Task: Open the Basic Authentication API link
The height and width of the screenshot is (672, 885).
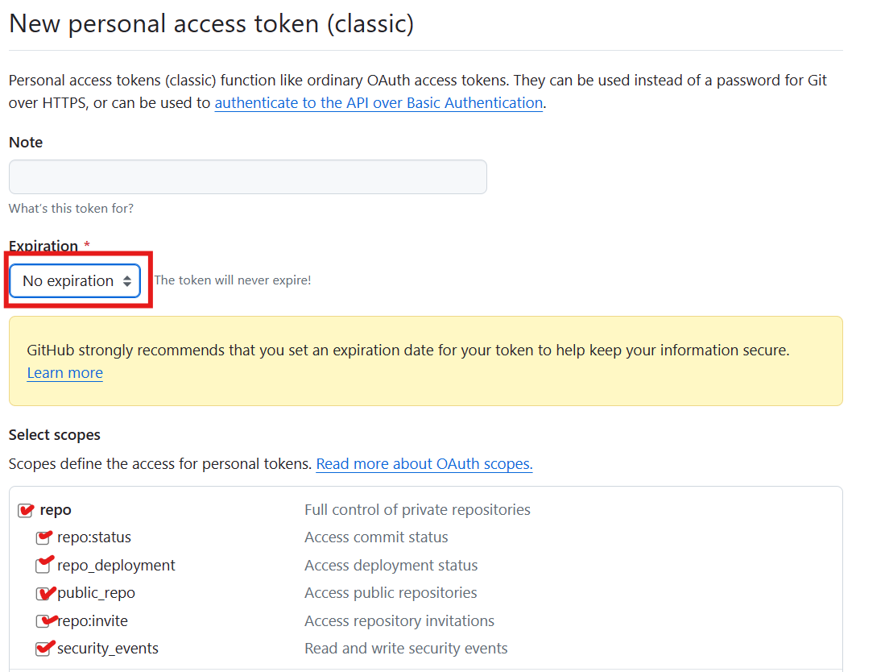Action: [x=378, y=103]
